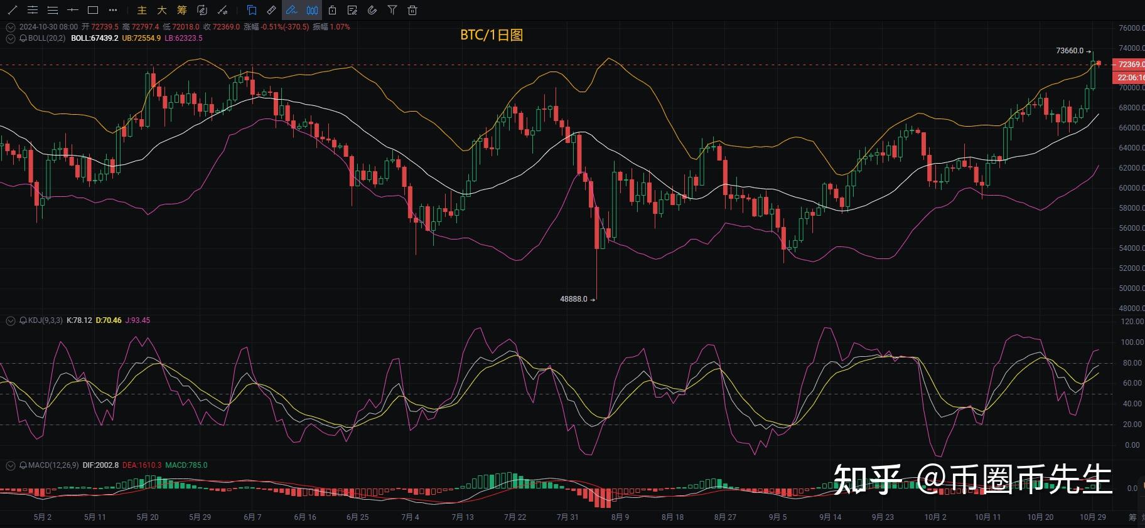Viewport: 1145px width, 528px height.
Task: Click the 10月 29 date axis marker
Action: (x=1093, y=517)
